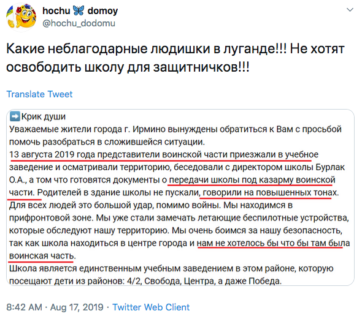The width and height of the screenshot is (362, 319).
Task: Open the @hochu_dodomu handle
Action: 79,23
